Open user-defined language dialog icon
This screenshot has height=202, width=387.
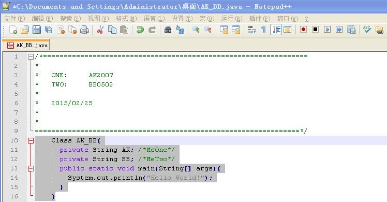pyautogui.click(x=288, y=30)
